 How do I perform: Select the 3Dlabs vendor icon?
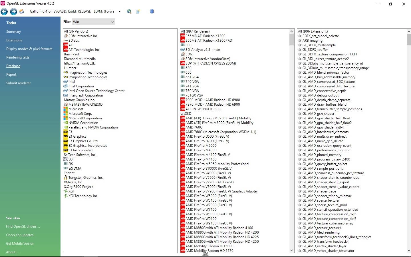click(66, 41)
